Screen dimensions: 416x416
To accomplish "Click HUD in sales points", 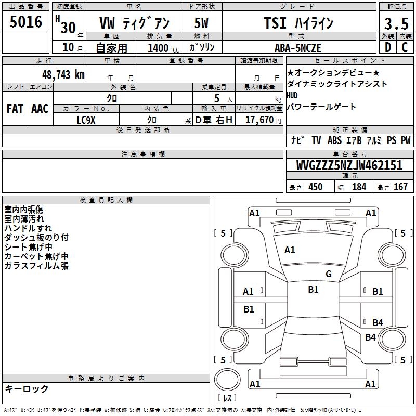I will 292,95.
